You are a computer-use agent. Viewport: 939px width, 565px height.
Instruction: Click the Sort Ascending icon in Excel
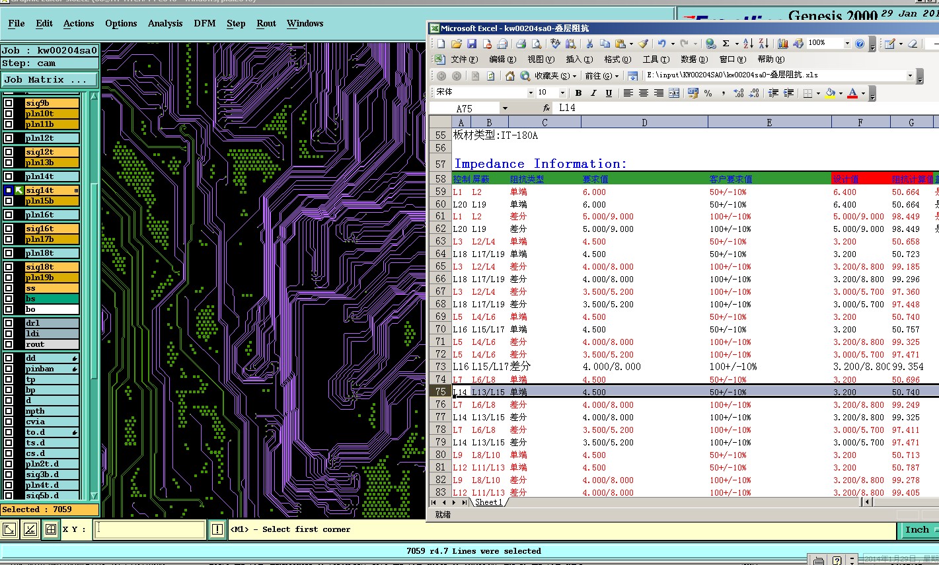click(748, 44)
